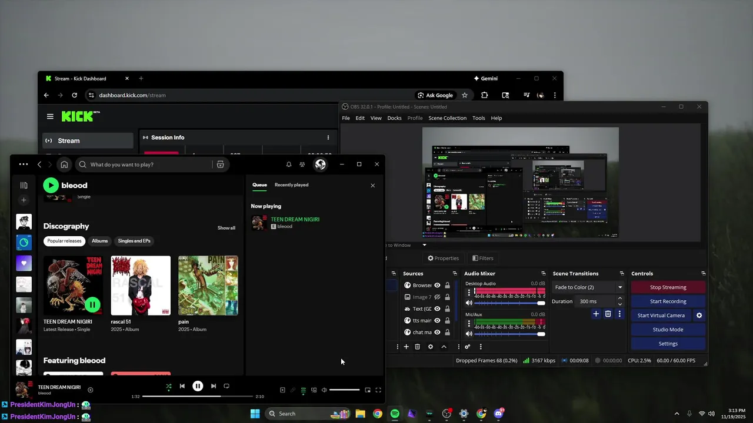
Task: Open rascal 51 album cover
Action: point(141,286)
